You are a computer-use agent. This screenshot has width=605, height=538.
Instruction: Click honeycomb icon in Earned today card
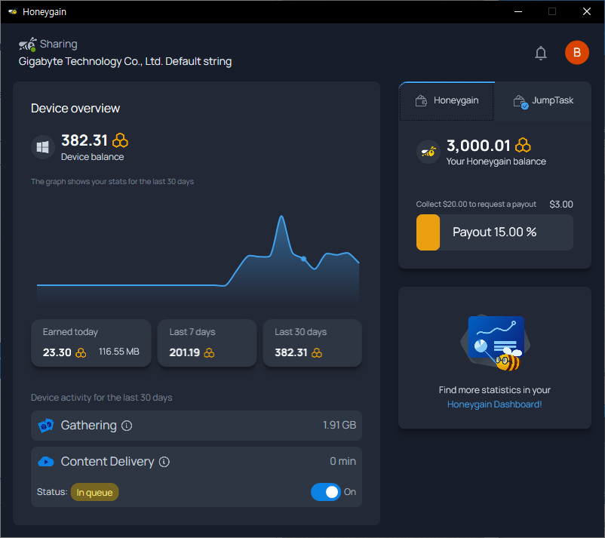pos(81,352)
